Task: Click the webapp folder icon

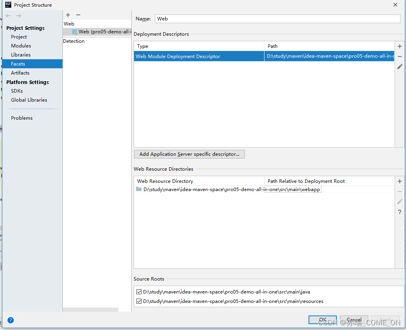Action: tap(139, 189)
